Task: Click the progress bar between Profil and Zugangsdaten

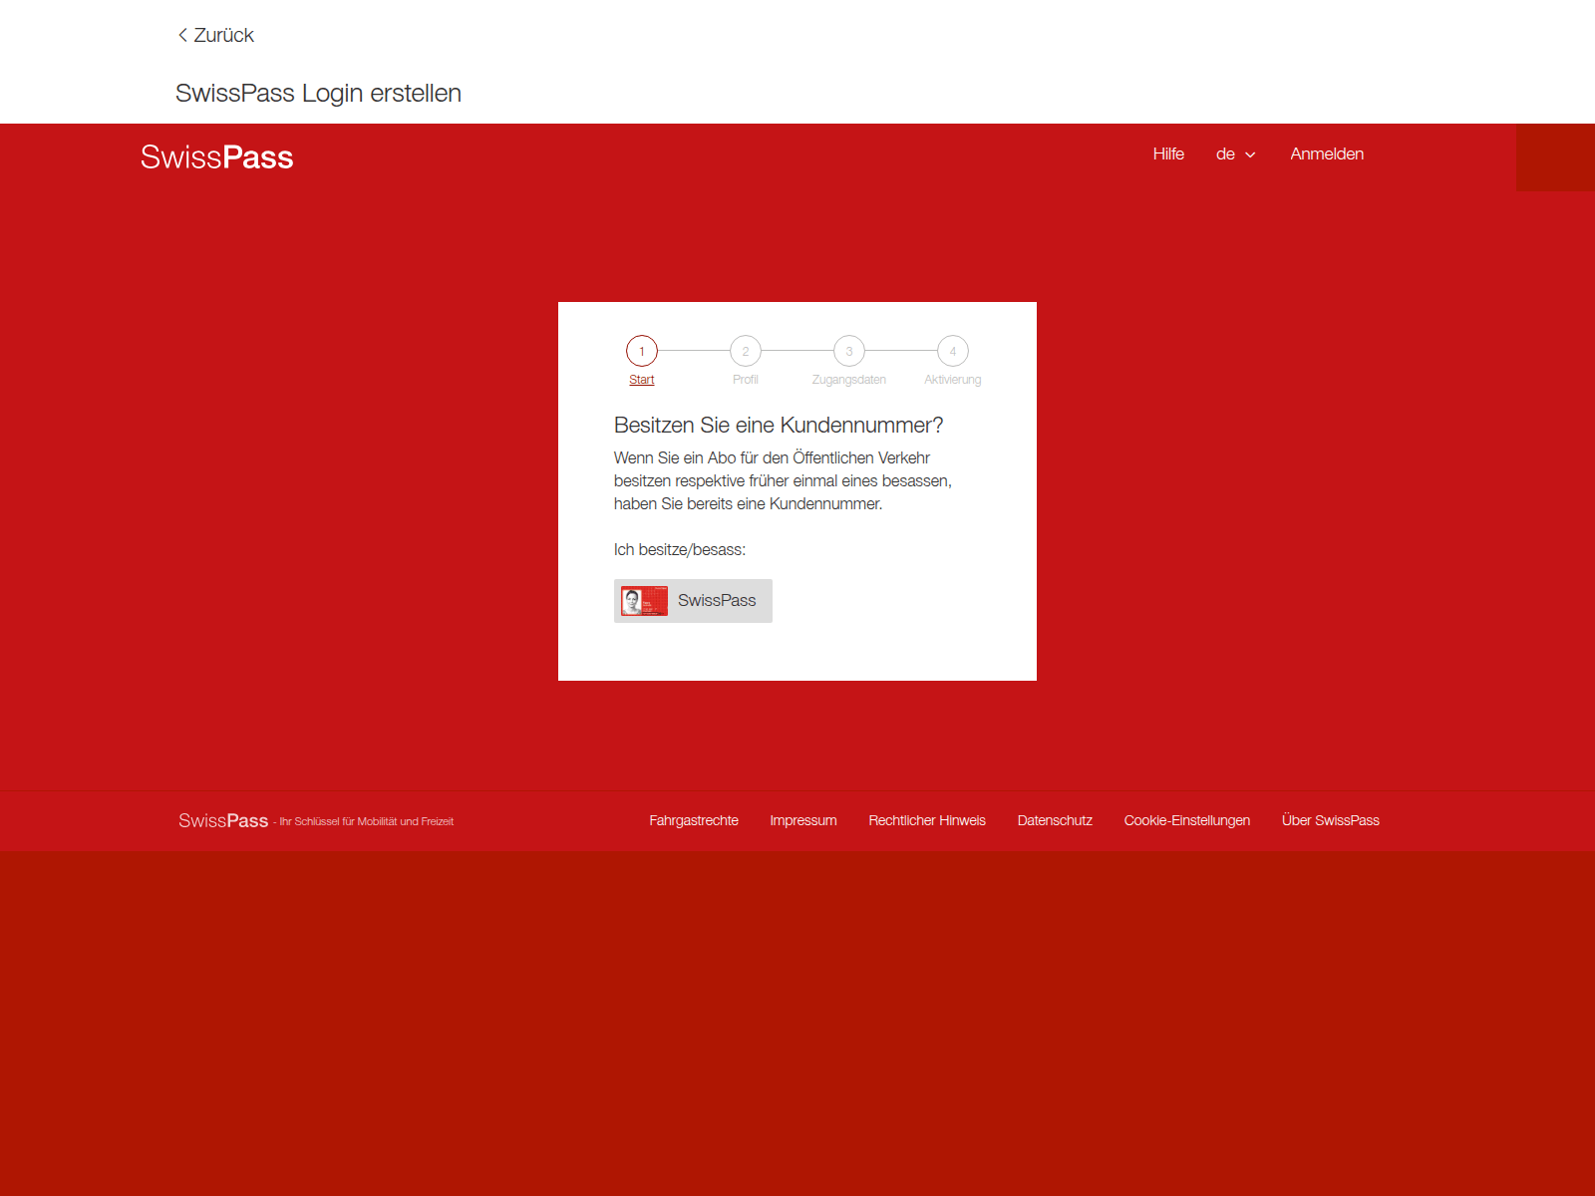Action: point(797,351)
